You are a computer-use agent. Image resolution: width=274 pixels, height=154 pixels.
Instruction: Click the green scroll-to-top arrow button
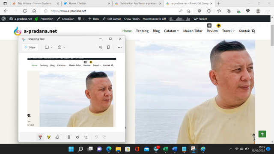[x=262, y=134]
